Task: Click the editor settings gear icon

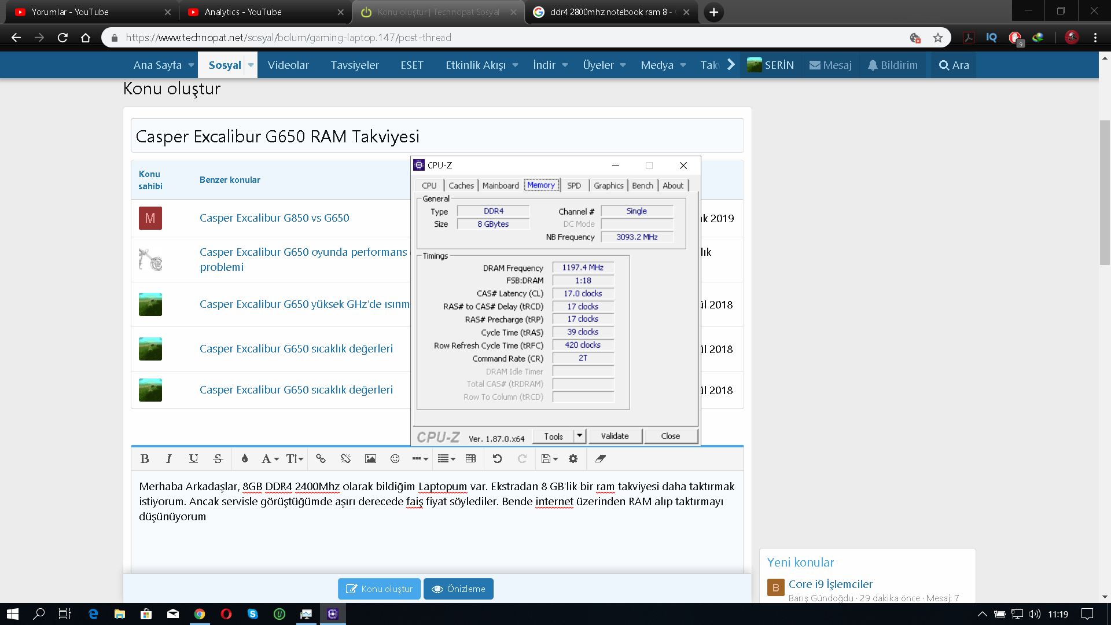Action: pyautogui.click(x=573, y=459)
